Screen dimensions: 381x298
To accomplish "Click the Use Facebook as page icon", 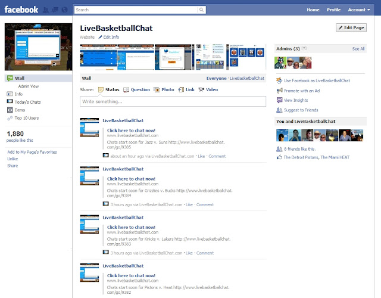I will point(279,80).
